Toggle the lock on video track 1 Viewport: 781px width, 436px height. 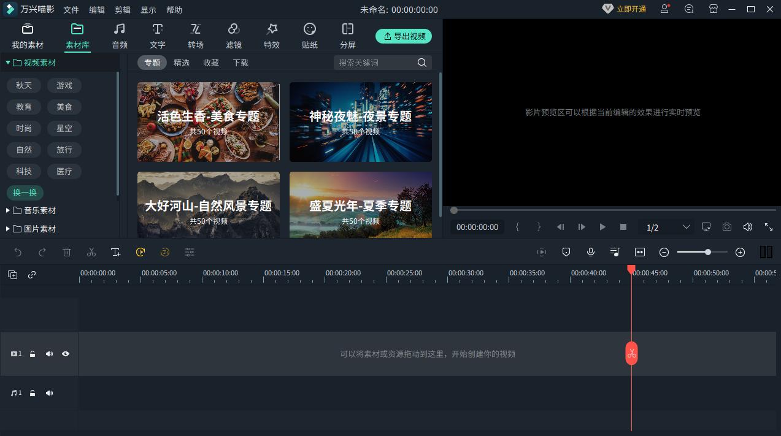click(32, 354)
